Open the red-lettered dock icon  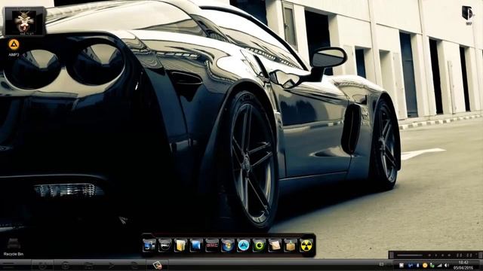[x=212, y=245]
